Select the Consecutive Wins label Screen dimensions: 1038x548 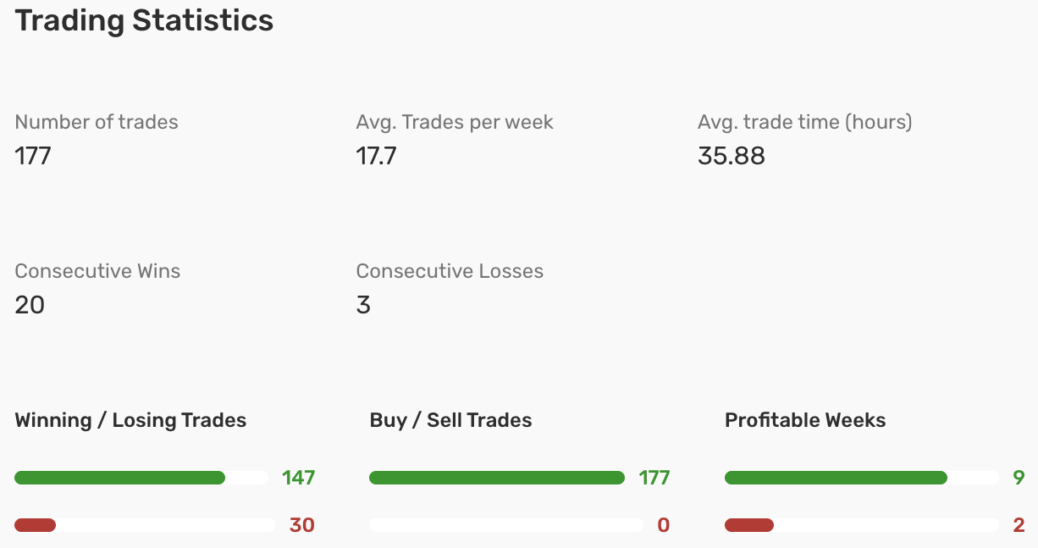point(97,271)
